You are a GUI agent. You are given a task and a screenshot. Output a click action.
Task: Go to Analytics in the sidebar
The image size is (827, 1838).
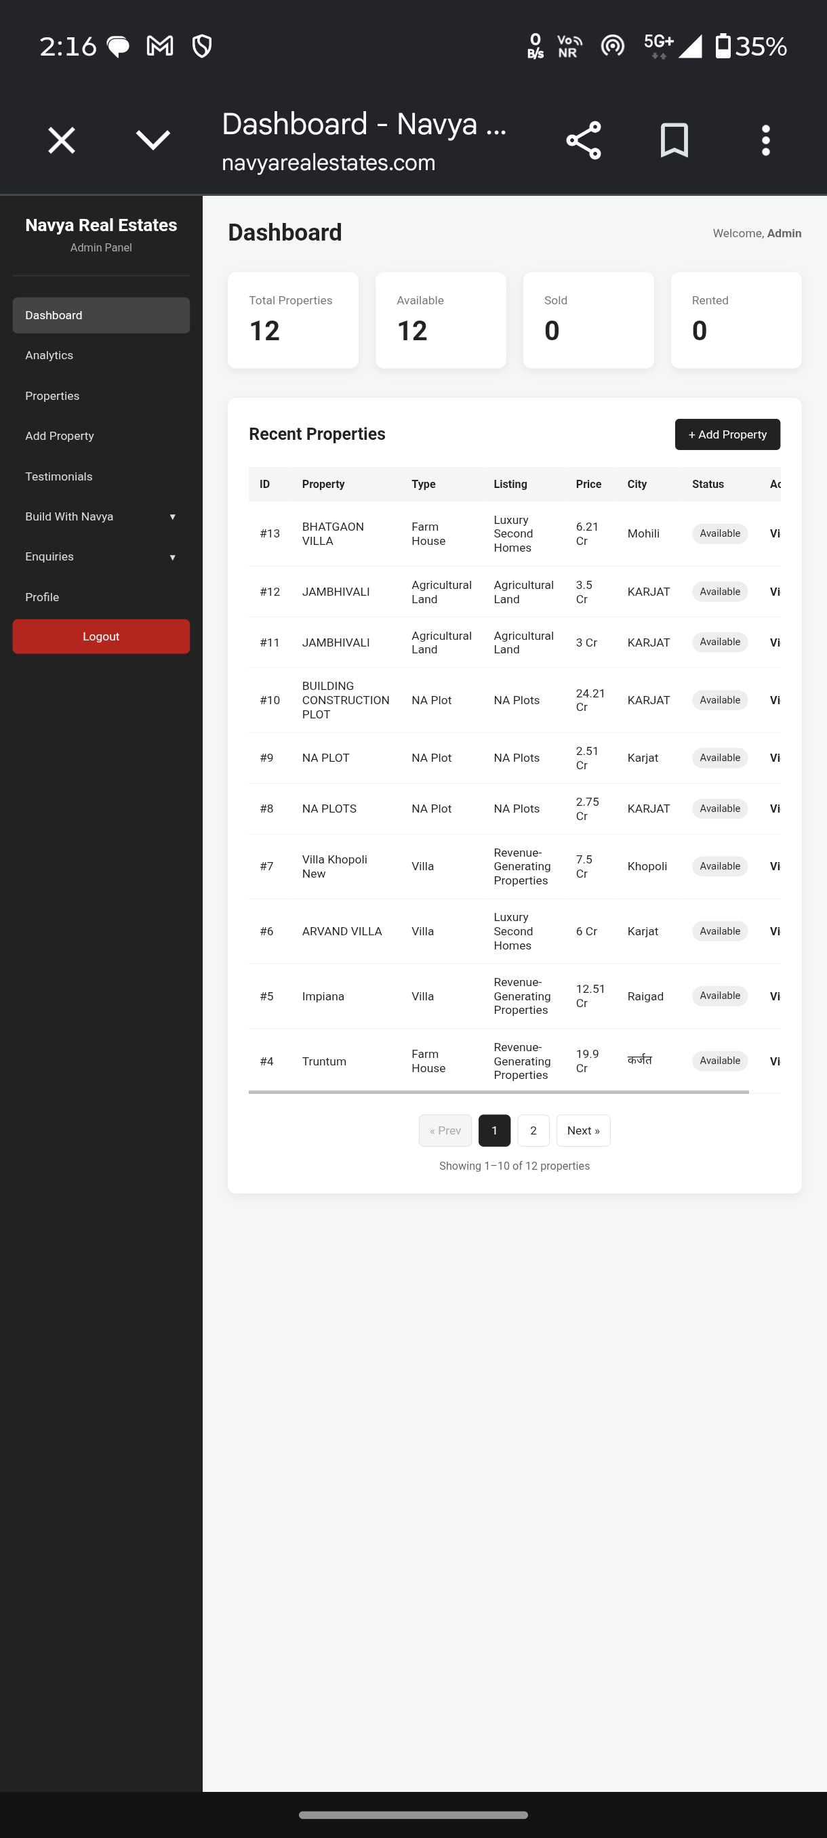tap(101, 355)
